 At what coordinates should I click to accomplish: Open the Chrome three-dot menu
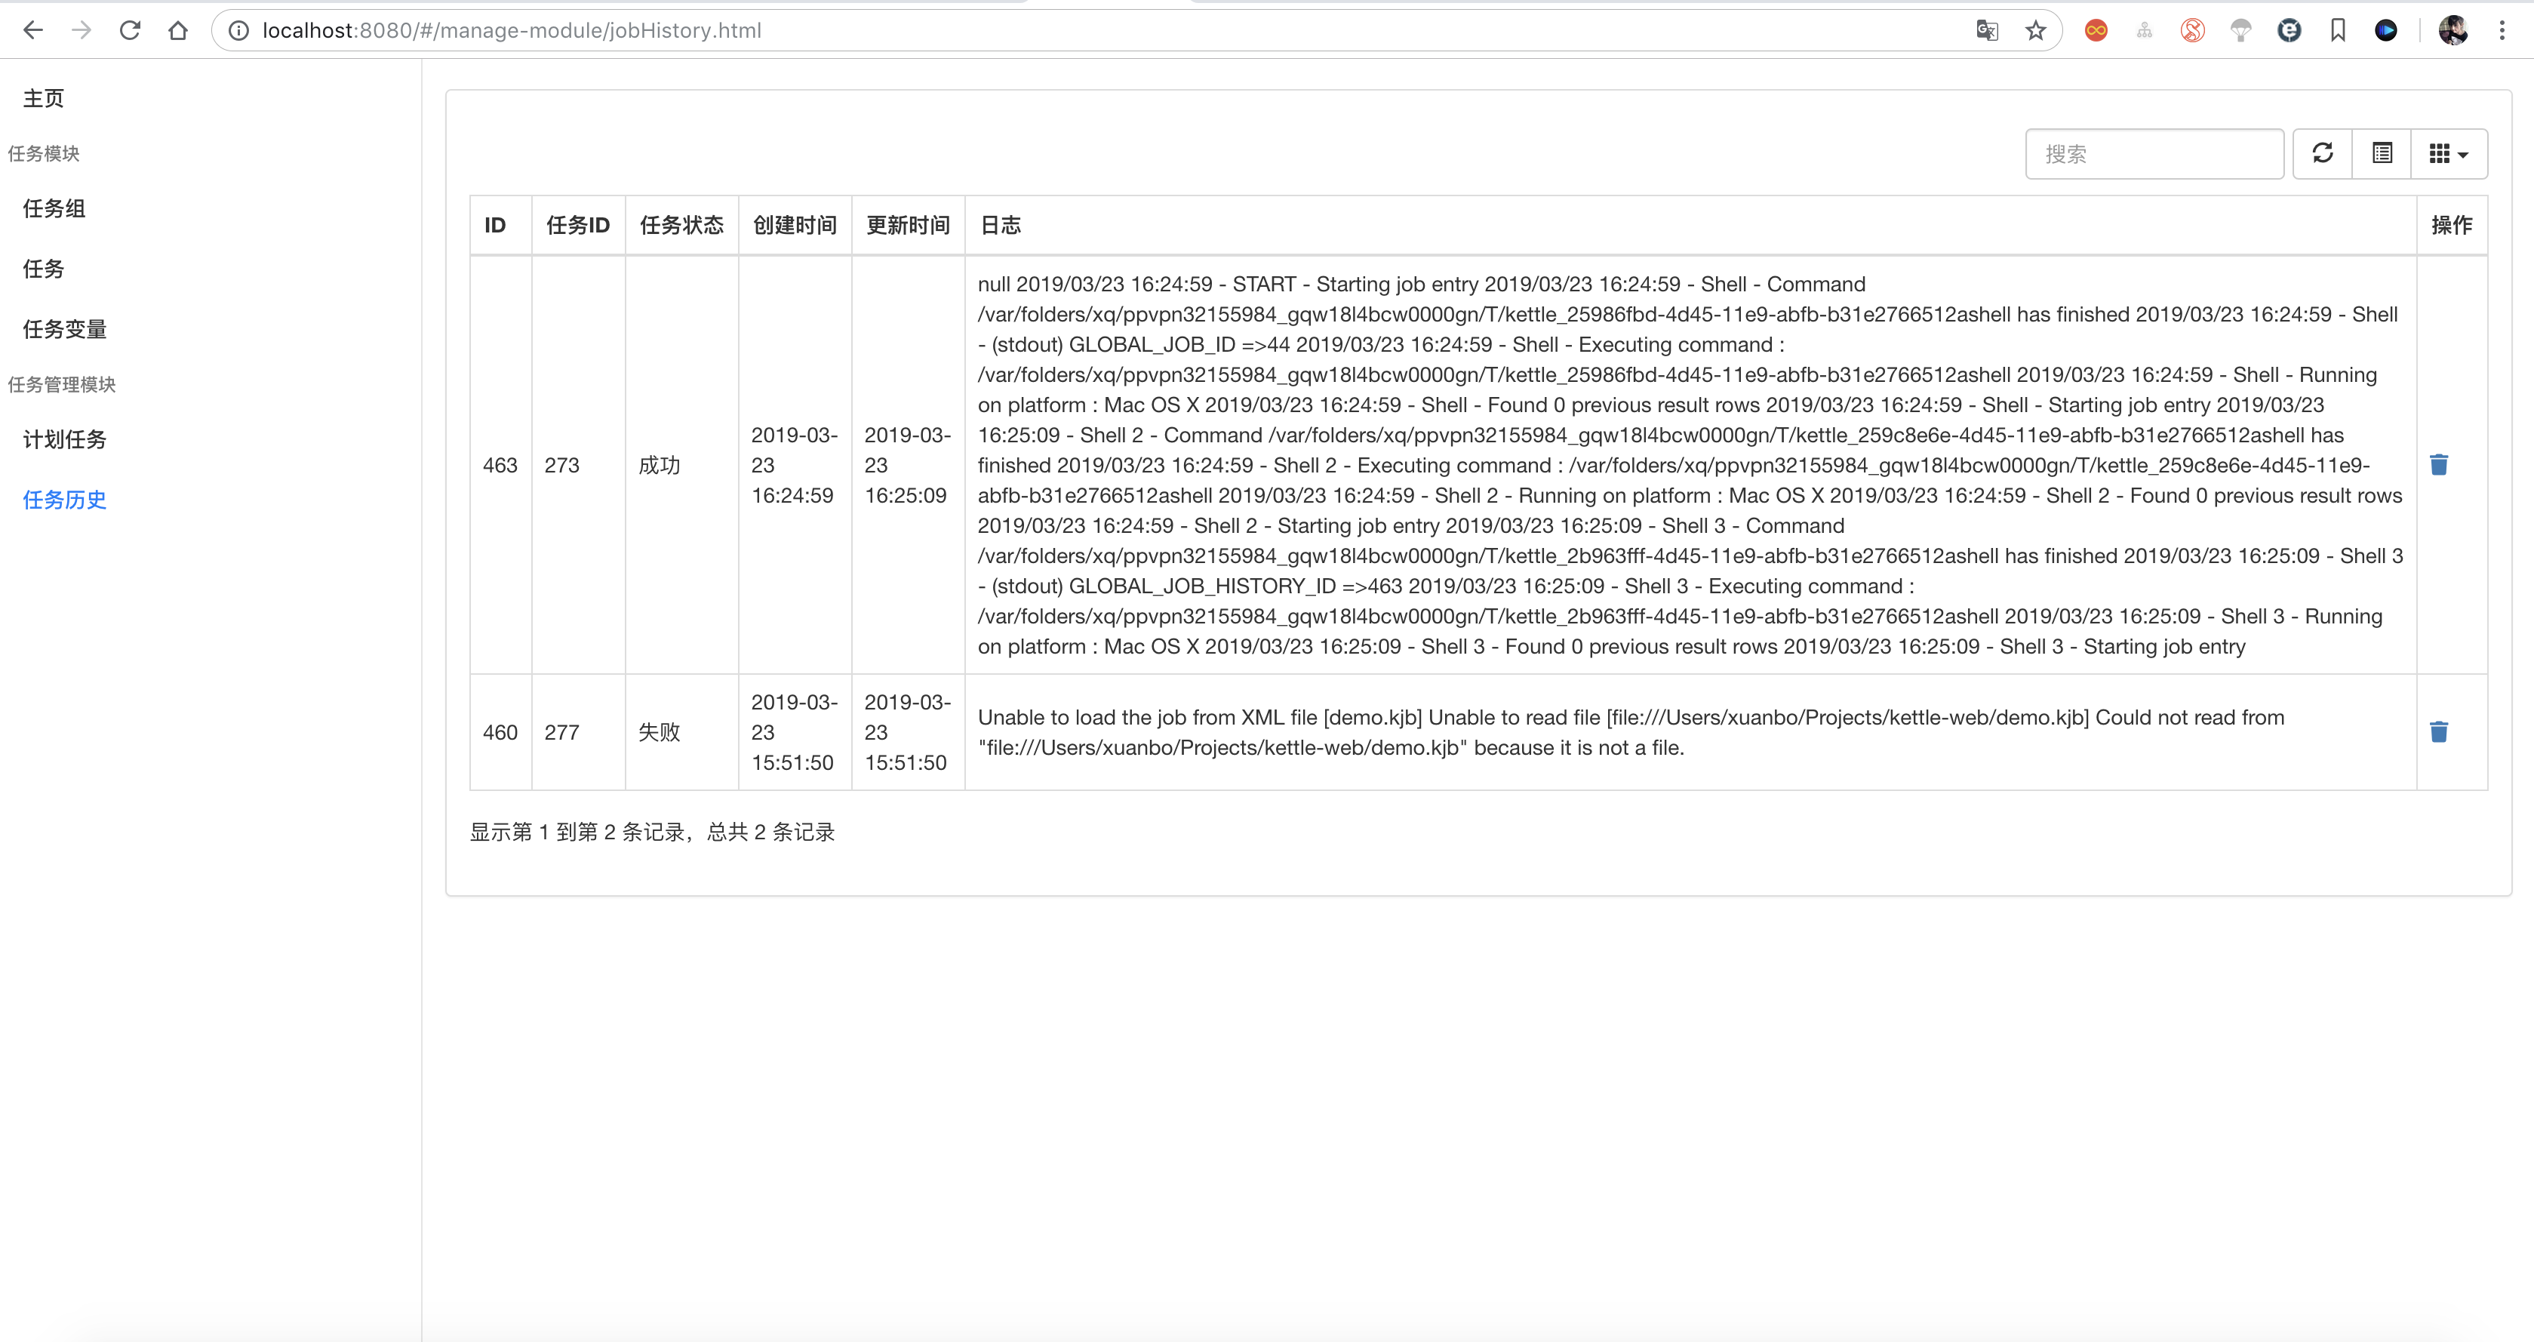[2502, 30]
